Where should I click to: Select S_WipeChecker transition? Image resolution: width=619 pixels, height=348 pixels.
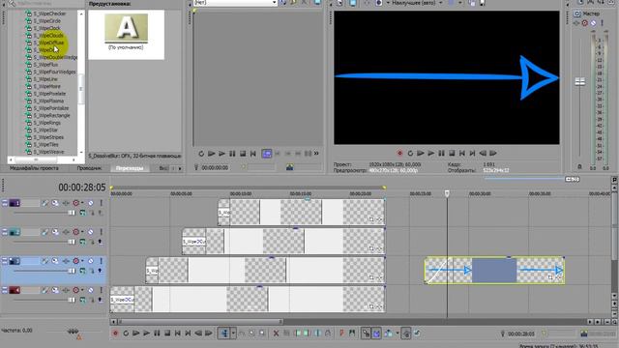pos(49,14)
